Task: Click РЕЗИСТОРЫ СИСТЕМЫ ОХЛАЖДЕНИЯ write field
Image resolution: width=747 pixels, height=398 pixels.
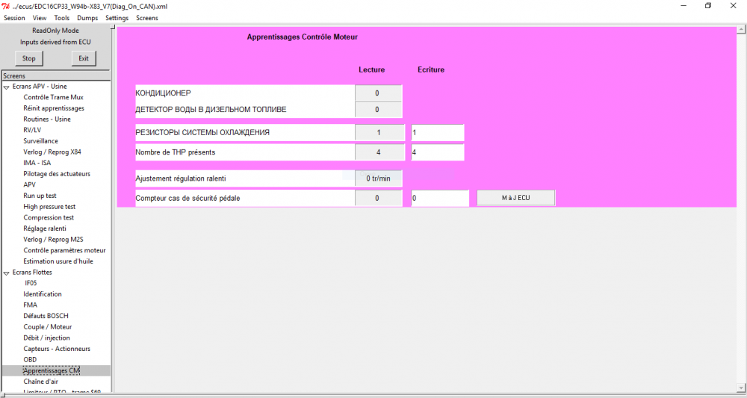Action: pyautogui.click(x=437, y=132)
